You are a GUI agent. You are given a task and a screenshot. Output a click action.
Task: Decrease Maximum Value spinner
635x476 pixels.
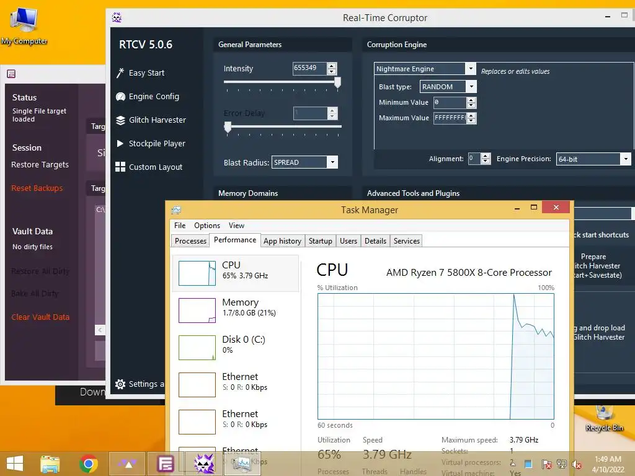(x=471, y=121)
